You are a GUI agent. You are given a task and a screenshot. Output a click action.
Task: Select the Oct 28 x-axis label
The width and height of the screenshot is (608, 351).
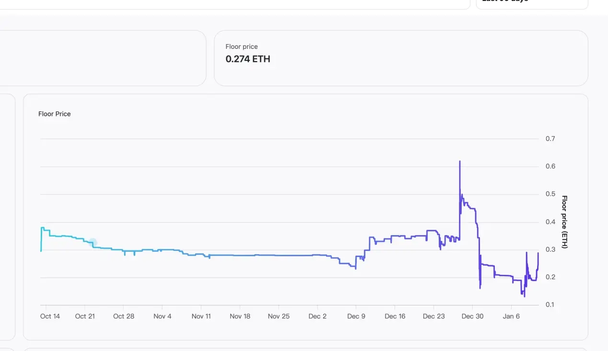[124, 316]
